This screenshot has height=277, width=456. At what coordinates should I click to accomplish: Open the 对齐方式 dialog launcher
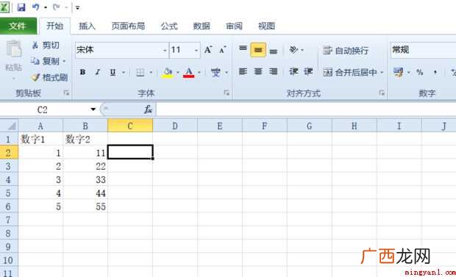(382, 93)
